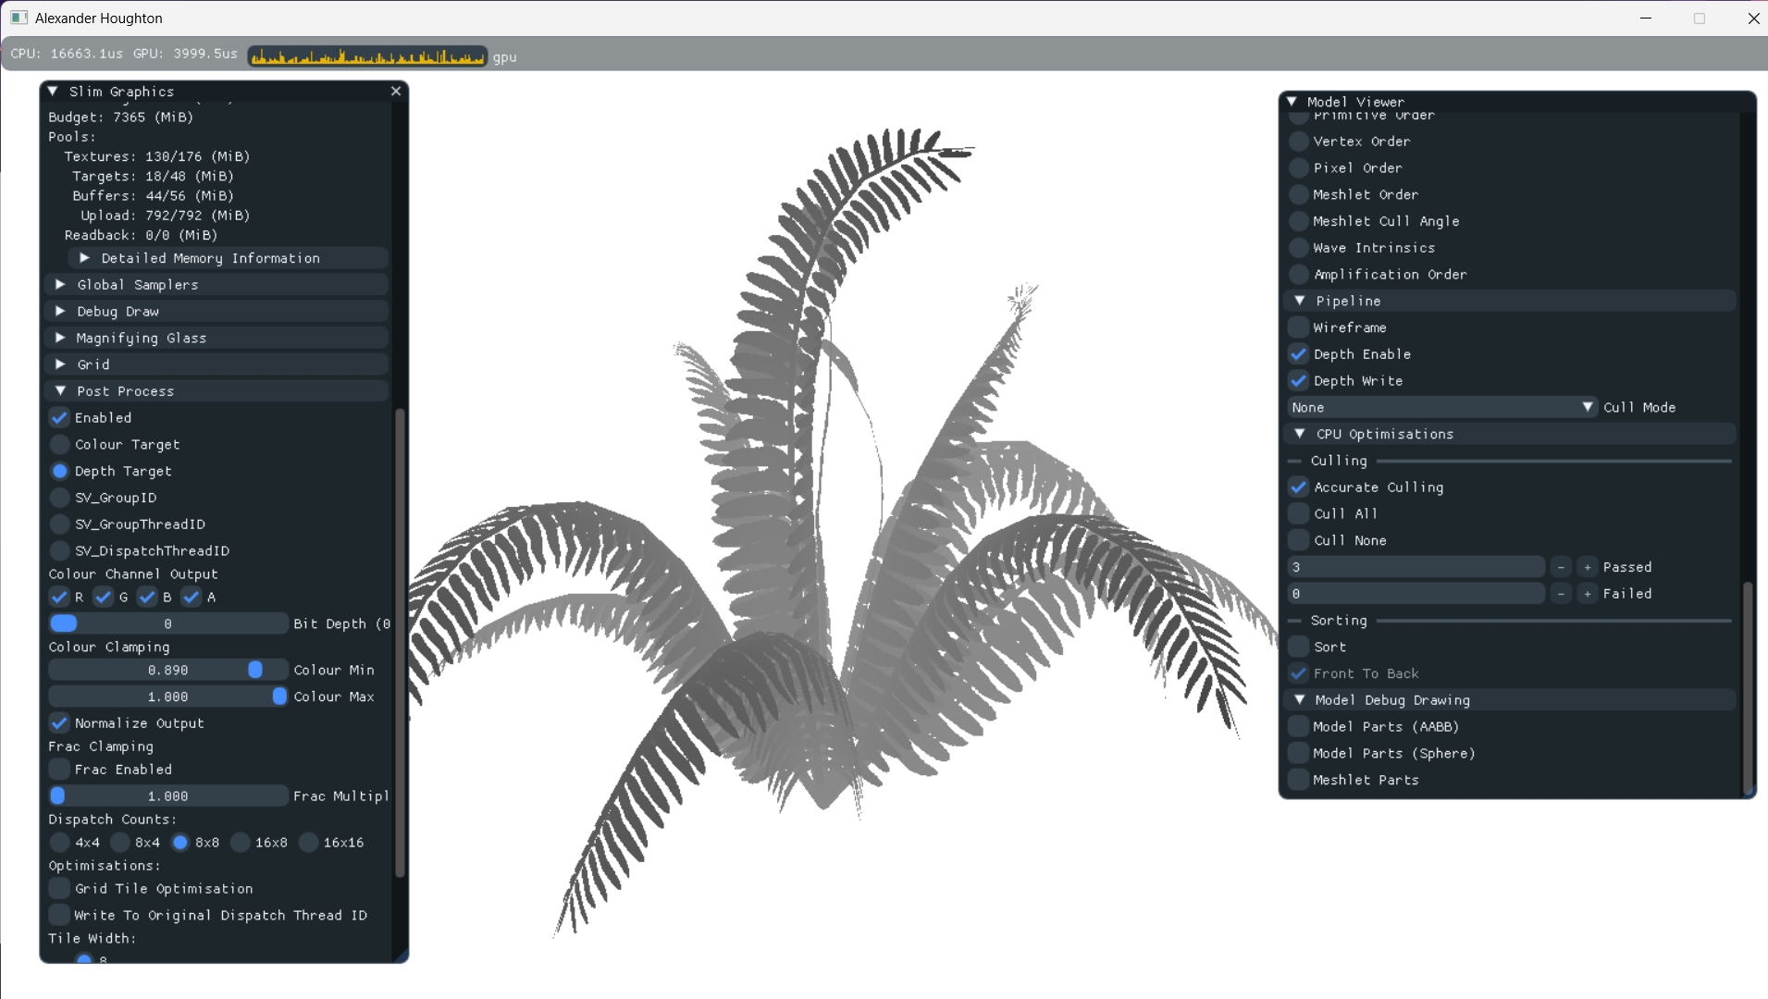This screenshot has height=999, width=1768.
Task: Disable the Depth Write checkbox
Action: [1299, 381]
